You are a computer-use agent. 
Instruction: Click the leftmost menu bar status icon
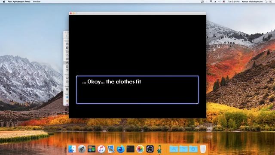(202, 2)
